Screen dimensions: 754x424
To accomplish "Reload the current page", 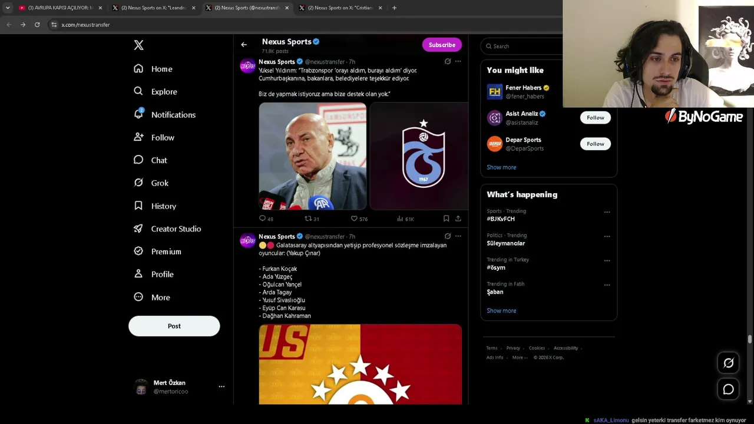I will (37, 25).
